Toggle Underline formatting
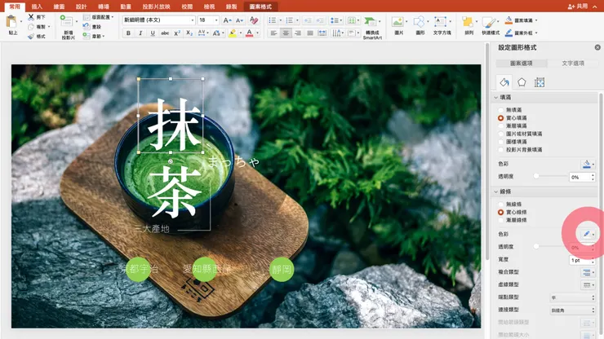Screen dimensions: 604x339 coord(153,33)
